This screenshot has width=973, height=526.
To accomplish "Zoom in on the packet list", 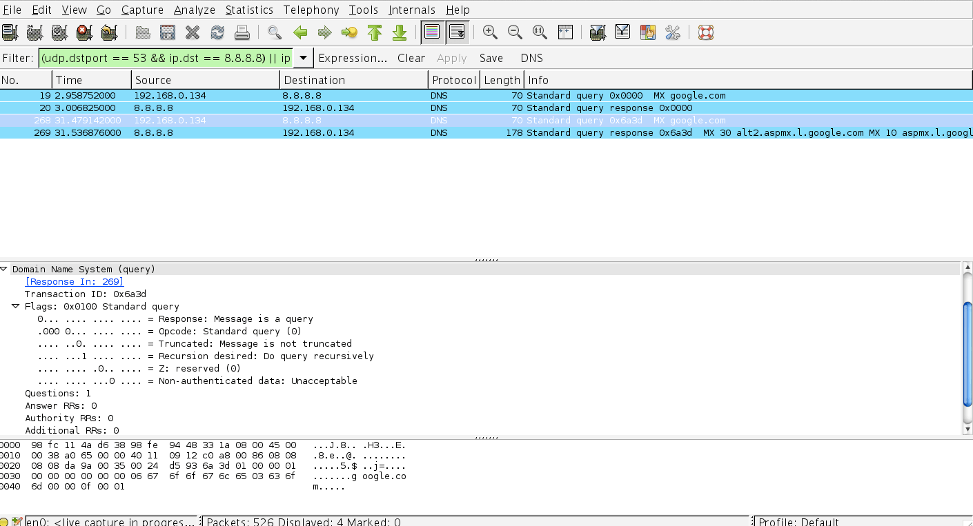I will point(490,32).
